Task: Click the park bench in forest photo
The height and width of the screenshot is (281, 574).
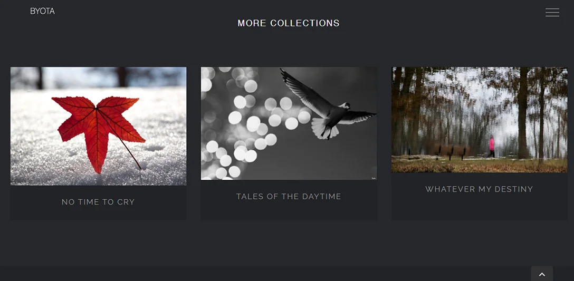Action: point(452,151)
